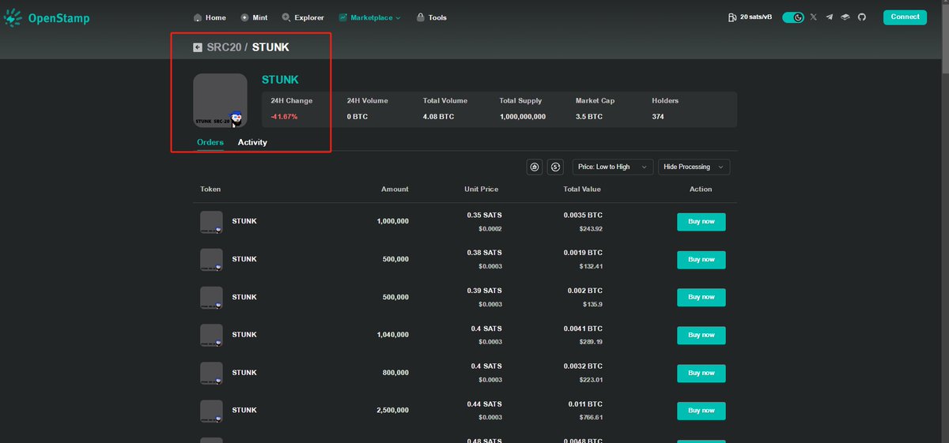Expand the Marketplace menu chevron
Image resolution: width=949 pixels, height=443 pixels.
click(x=398, y=17)
